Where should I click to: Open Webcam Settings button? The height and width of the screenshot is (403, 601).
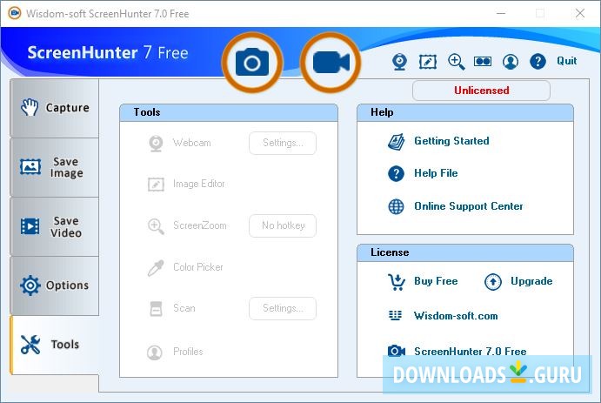[283, 143]
